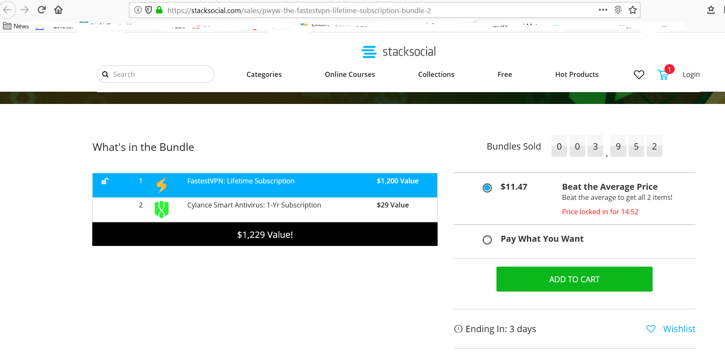Screen dimensions: 725x352
Task: Focus the Search input field
Action: click(x=156, y=74)
